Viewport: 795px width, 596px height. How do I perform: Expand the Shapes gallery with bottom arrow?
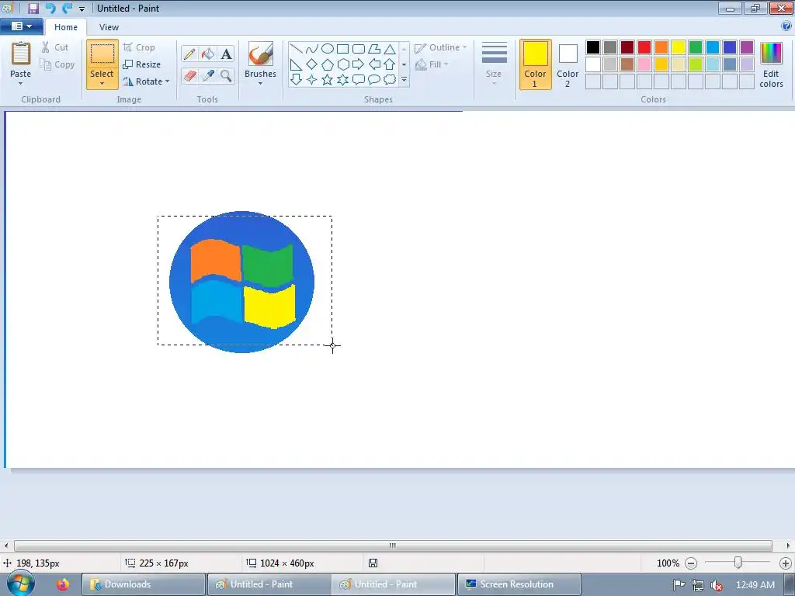(x=404, y=80)
